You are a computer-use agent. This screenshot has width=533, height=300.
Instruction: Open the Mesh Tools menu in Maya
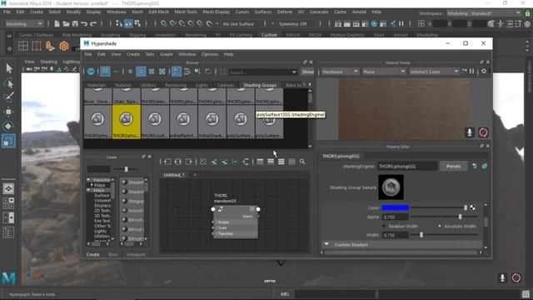186,12
